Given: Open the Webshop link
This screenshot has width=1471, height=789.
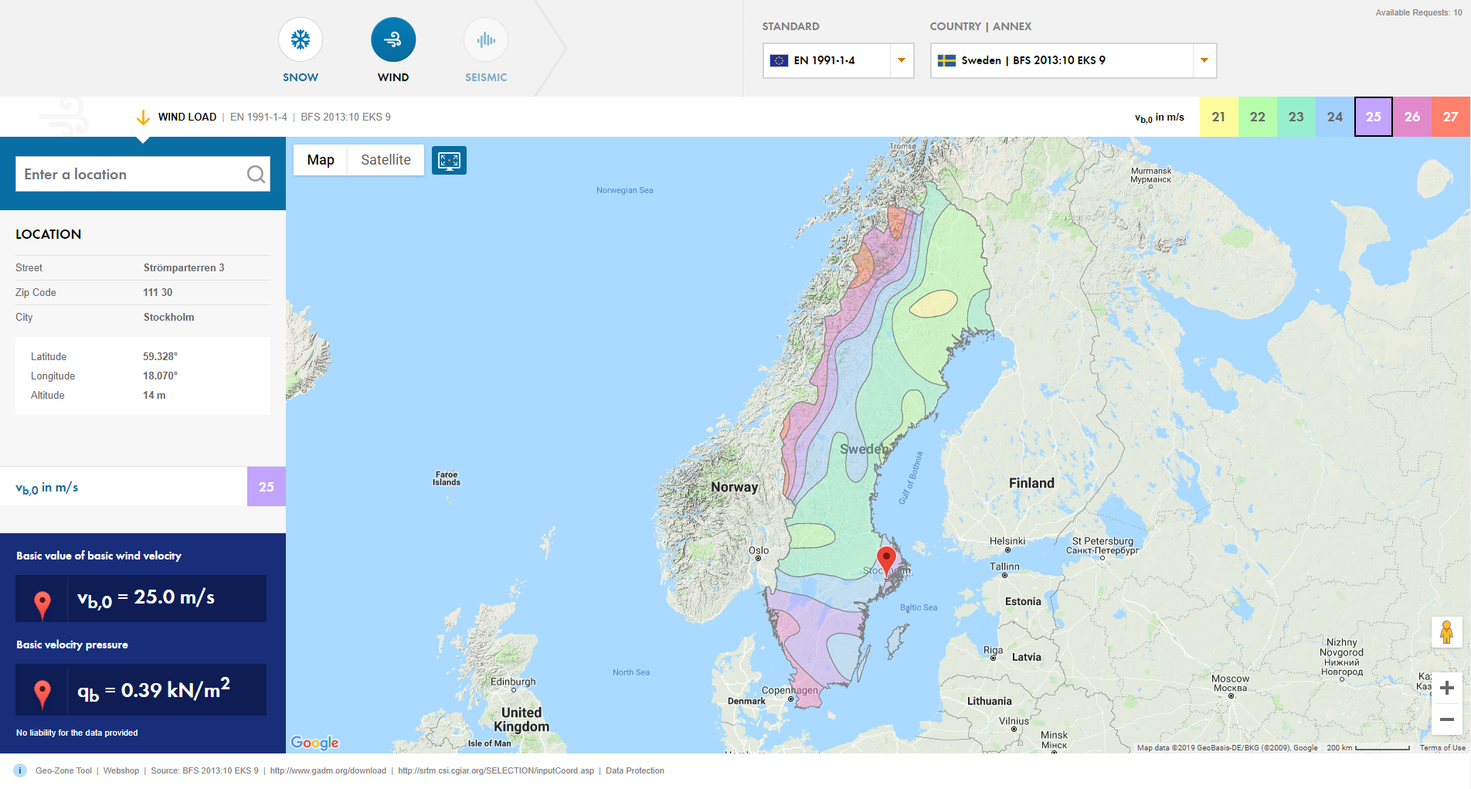Looking at the screenshot, I should pyautogui.click(x=121, y=770).
